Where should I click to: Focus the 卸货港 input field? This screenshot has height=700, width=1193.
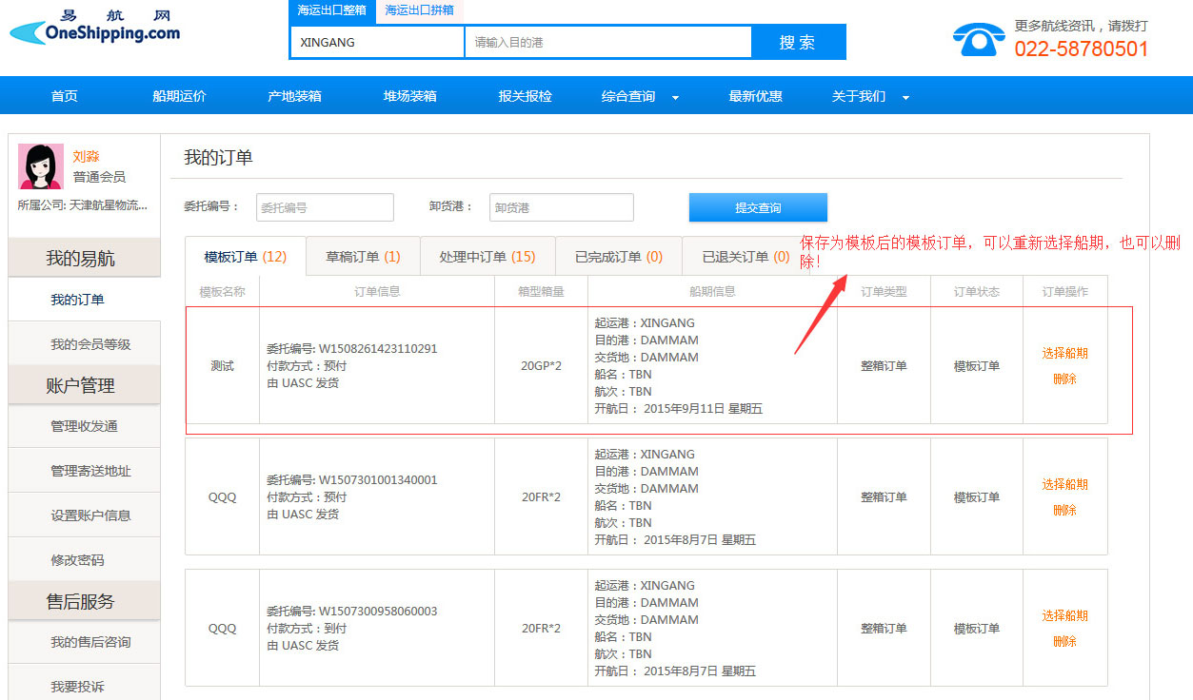coord(561,207)
